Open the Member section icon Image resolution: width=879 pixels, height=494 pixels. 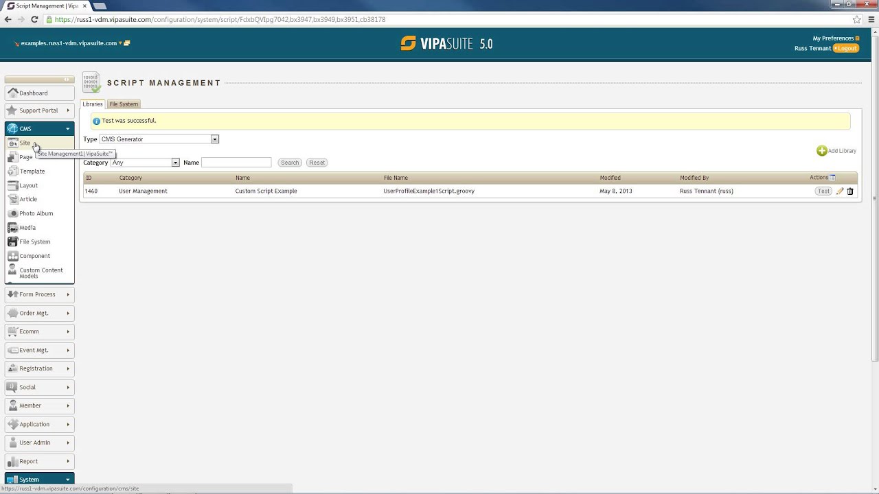click(x=12, y=405)
